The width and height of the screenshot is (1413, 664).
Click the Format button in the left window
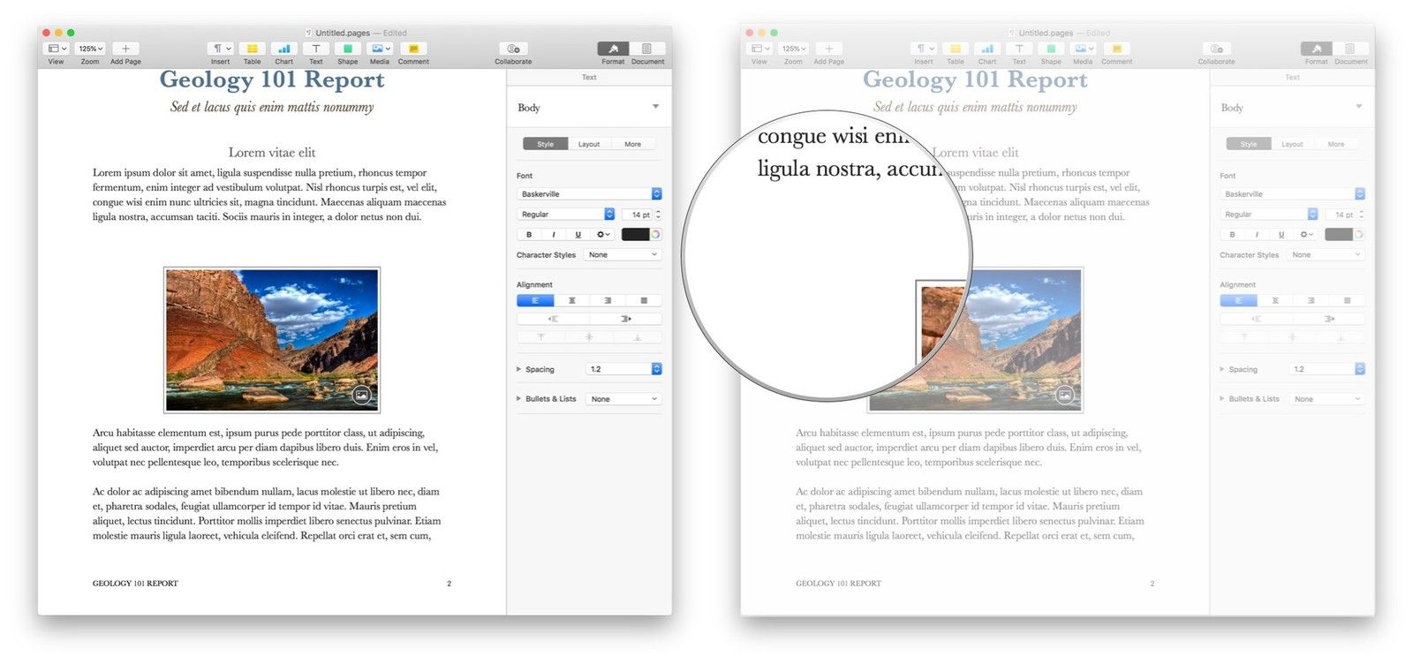click(613, 49)
